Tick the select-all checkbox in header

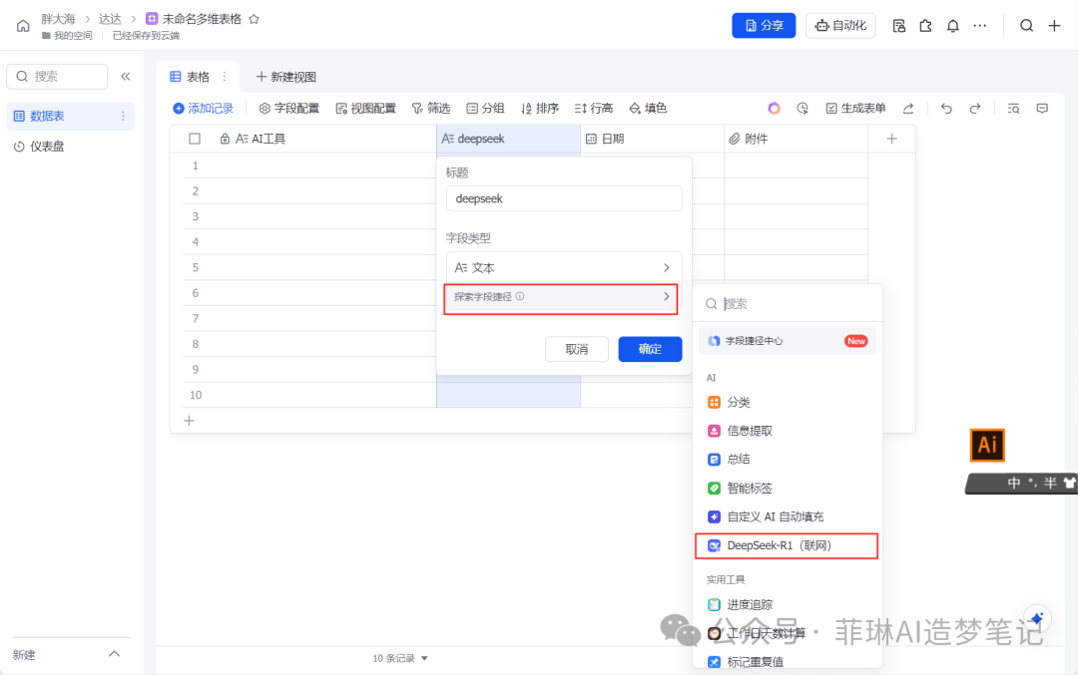[195, 139]
